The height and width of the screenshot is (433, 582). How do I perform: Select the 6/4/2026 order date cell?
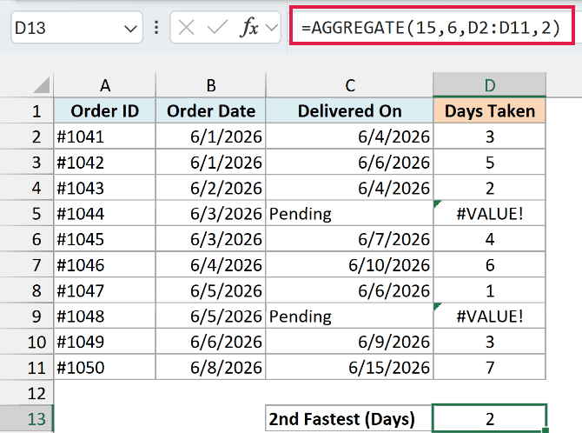(211, 264)
